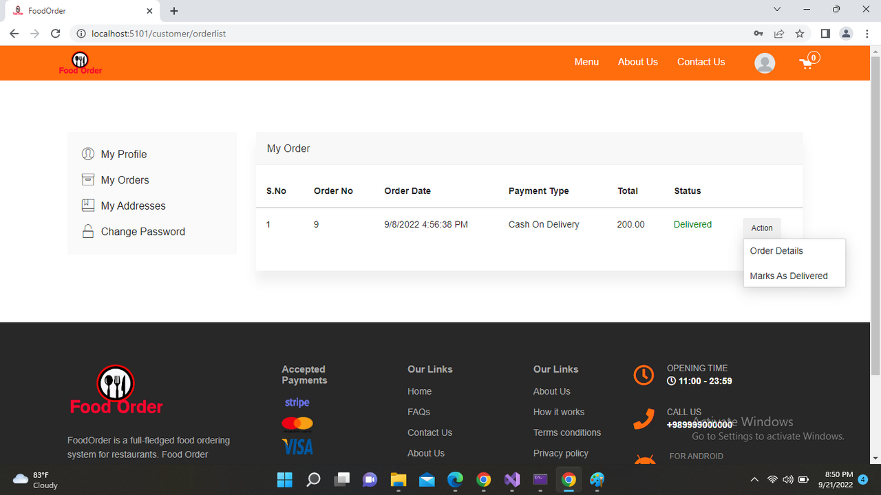The height and width of the screenshot is (495, 881).
Task: Open About Us in top navigation
Action: [x=638, y=62]
